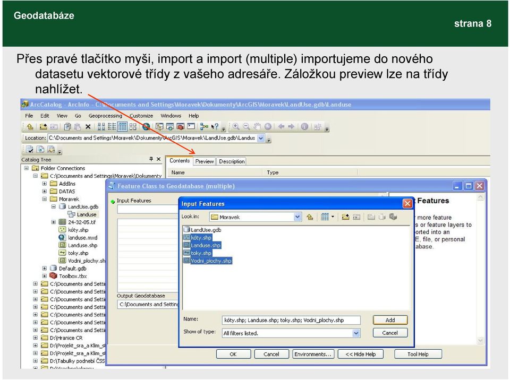The height and width of the screenshot is (380, 510).
Task: Select the Zoom Out magnifier tool
Action: click(x=246, y=127)
